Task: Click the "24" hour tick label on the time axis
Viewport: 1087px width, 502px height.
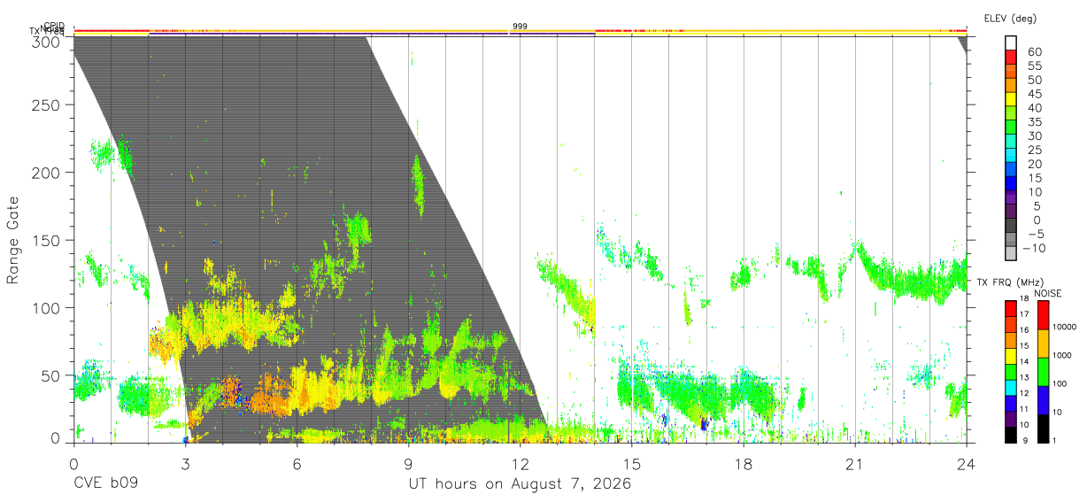Action: point(966,463)
